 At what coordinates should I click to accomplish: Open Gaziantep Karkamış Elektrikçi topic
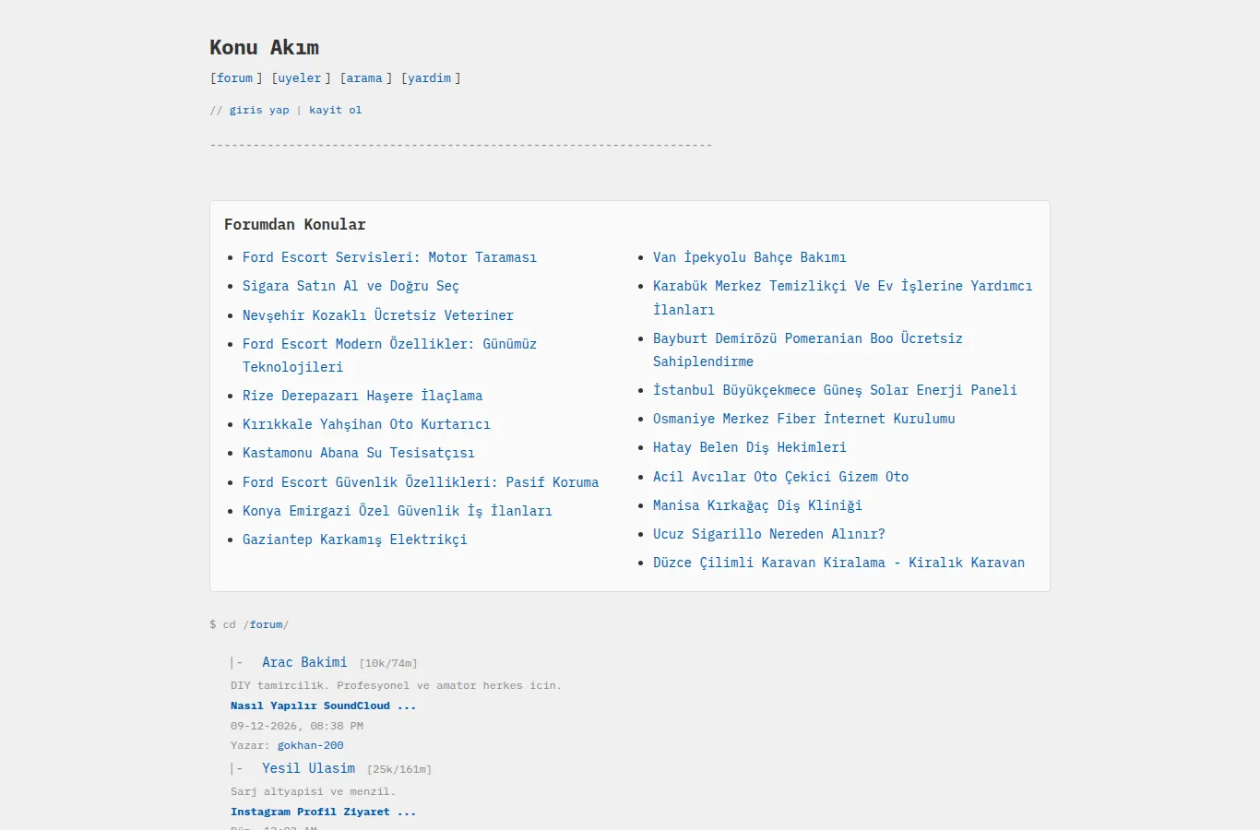pos(355,539)
